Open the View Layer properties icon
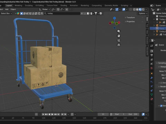The width and height of the screenshot is (166, 124). pyautogui.click(x=152, y=60)
